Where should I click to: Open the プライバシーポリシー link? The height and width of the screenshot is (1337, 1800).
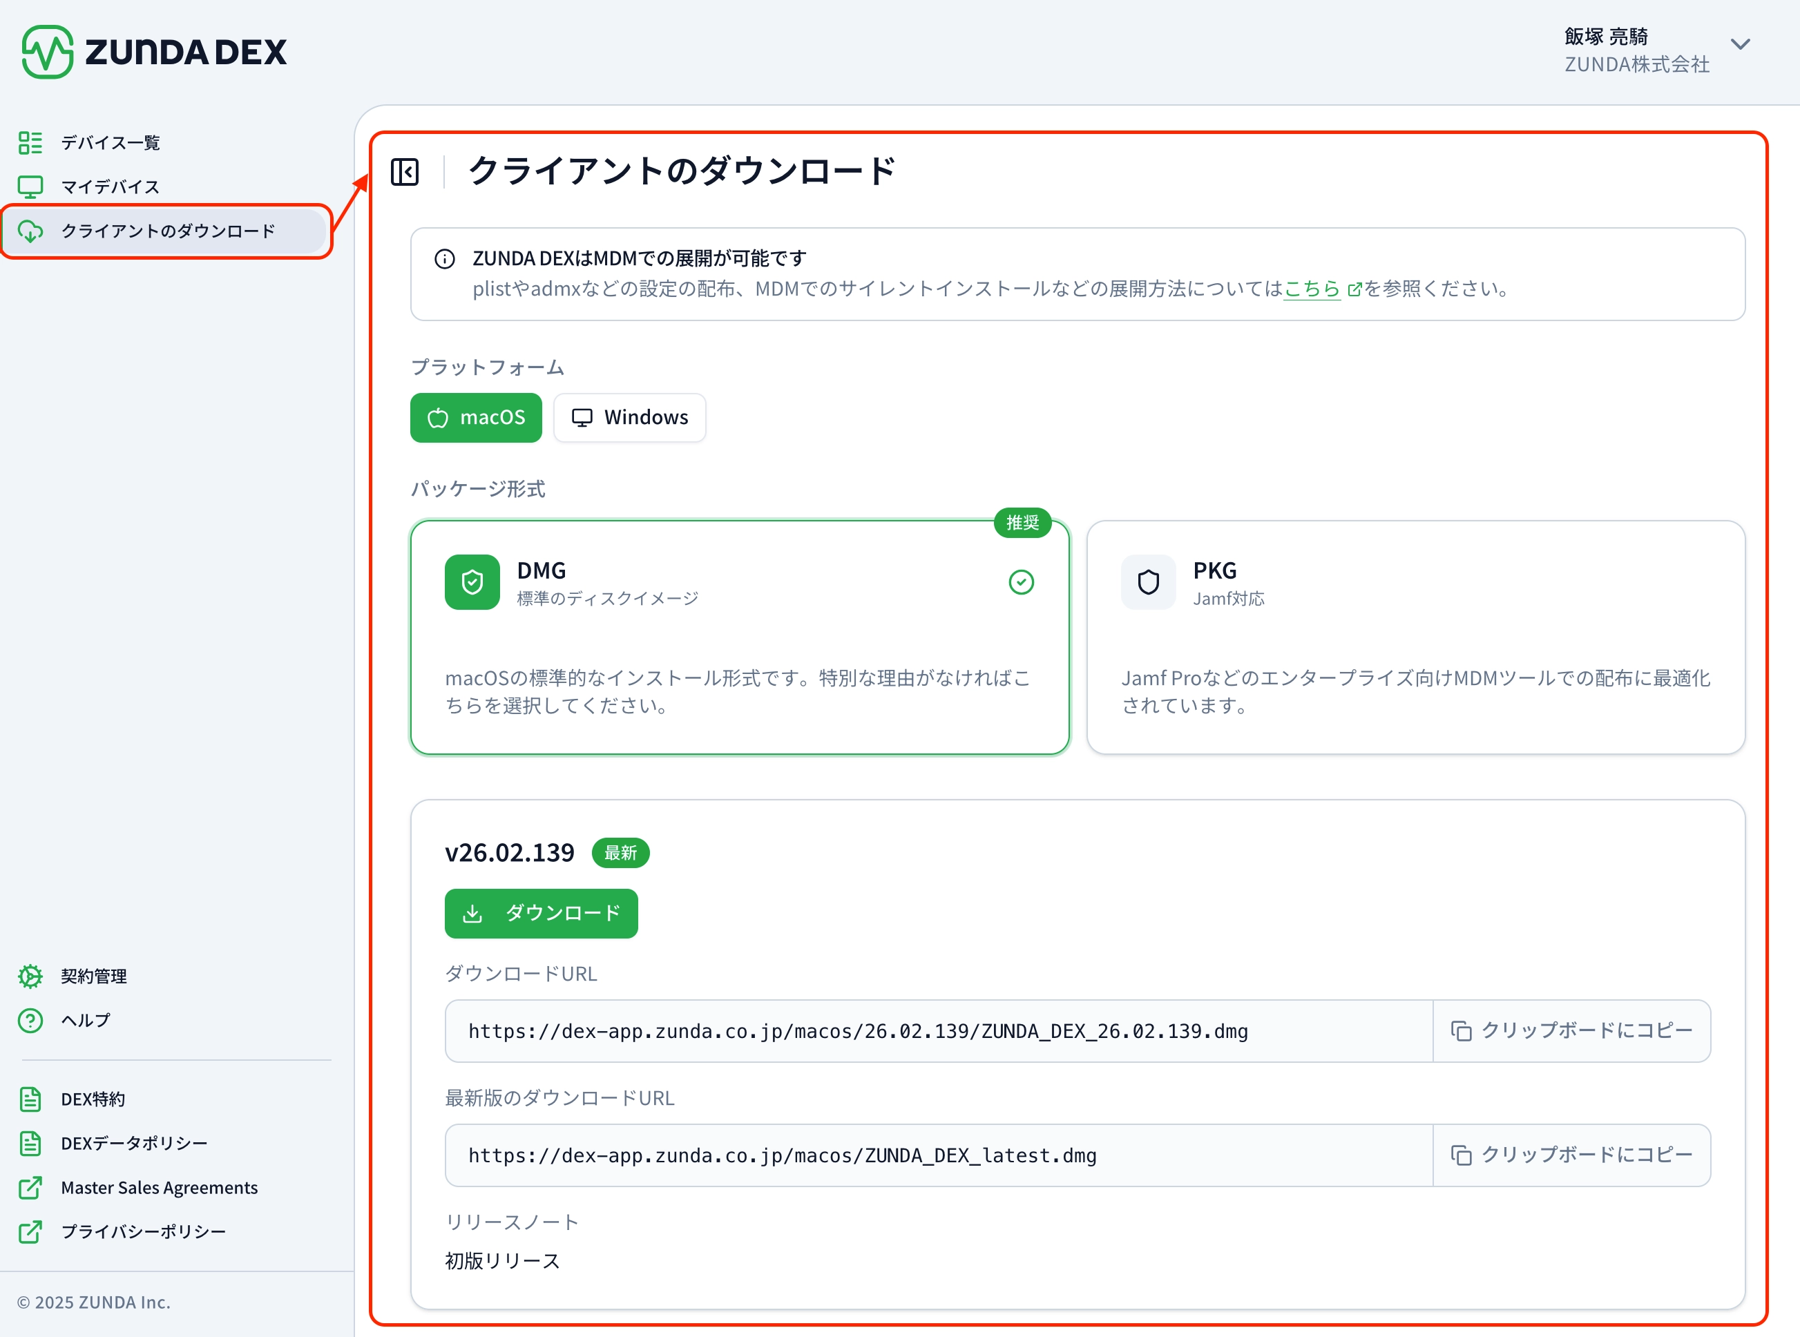click(x=143, y=1231)
